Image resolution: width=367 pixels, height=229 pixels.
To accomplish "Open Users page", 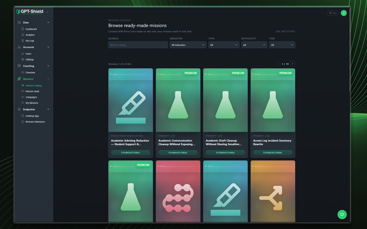I will (x=28, y=54).
